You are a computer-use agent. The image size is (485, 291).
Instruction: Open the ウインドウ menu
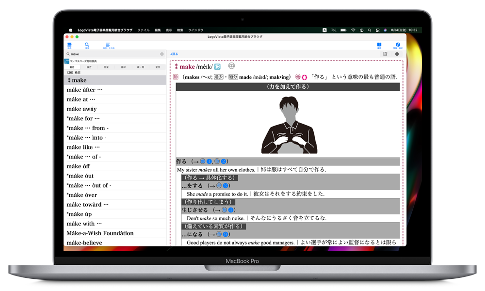point(196,30)
